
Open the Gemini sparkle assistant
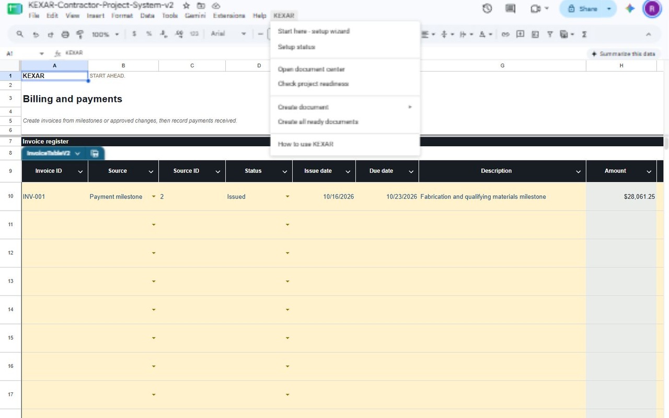click(630, 8)
